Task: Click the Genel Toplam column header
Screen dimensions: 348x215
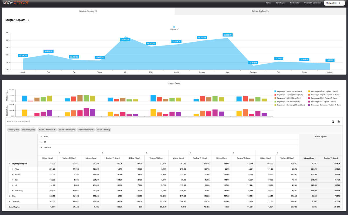Action: 321,137
